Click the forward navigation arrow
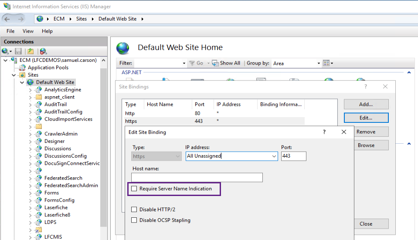This screenshot has width=418, height=240. pyautogui.click(x=20, y=19)
